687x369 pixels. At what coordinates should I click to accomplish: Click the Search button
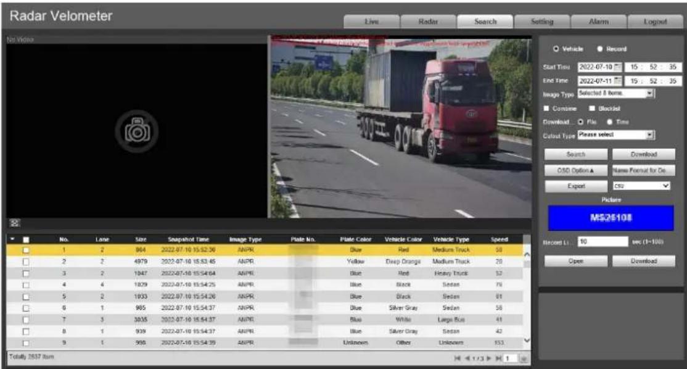tap(576, 154)
